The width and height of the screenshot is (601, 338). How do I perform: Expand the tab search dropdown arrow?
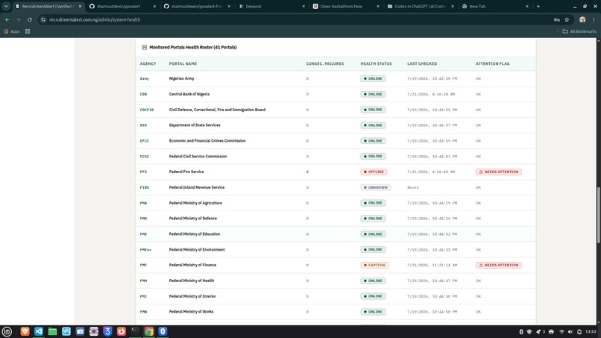(6, 6)
